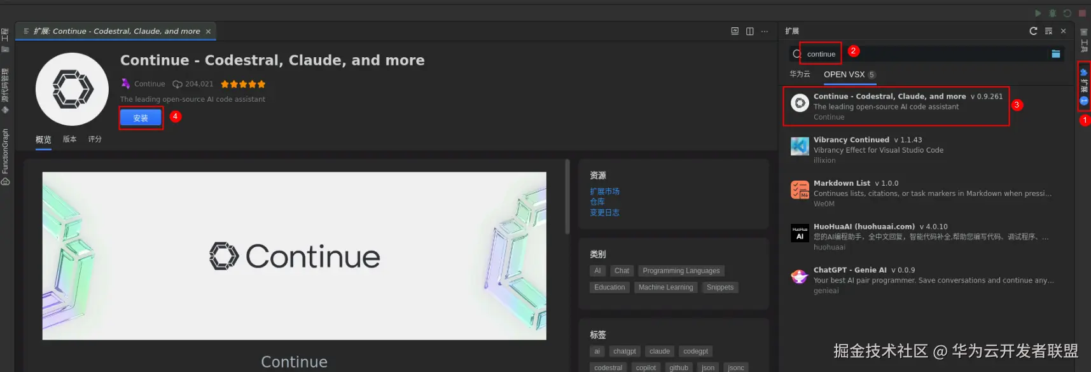Screen dimensions: 1091x372
Task: Open the 扩展市场 marketplace link
Action: click(x=604, y=191)
